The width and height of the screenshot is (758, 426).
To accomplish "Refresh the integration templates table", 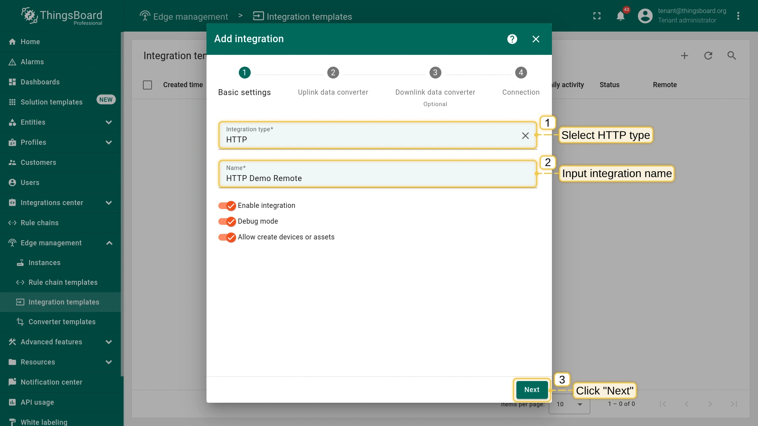I will pyautogui.click(x=708, y=56).
